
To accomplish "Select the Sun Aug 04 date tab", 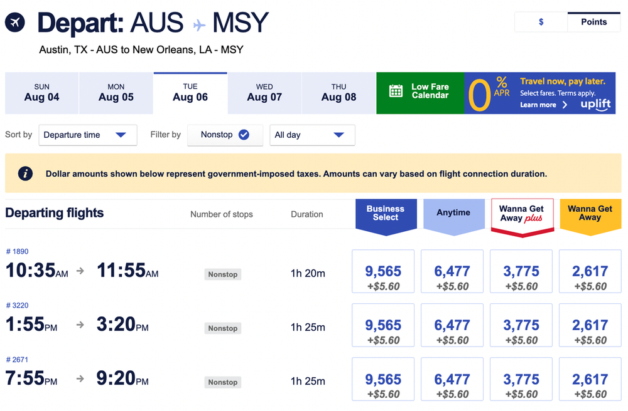I will point(42,93).
